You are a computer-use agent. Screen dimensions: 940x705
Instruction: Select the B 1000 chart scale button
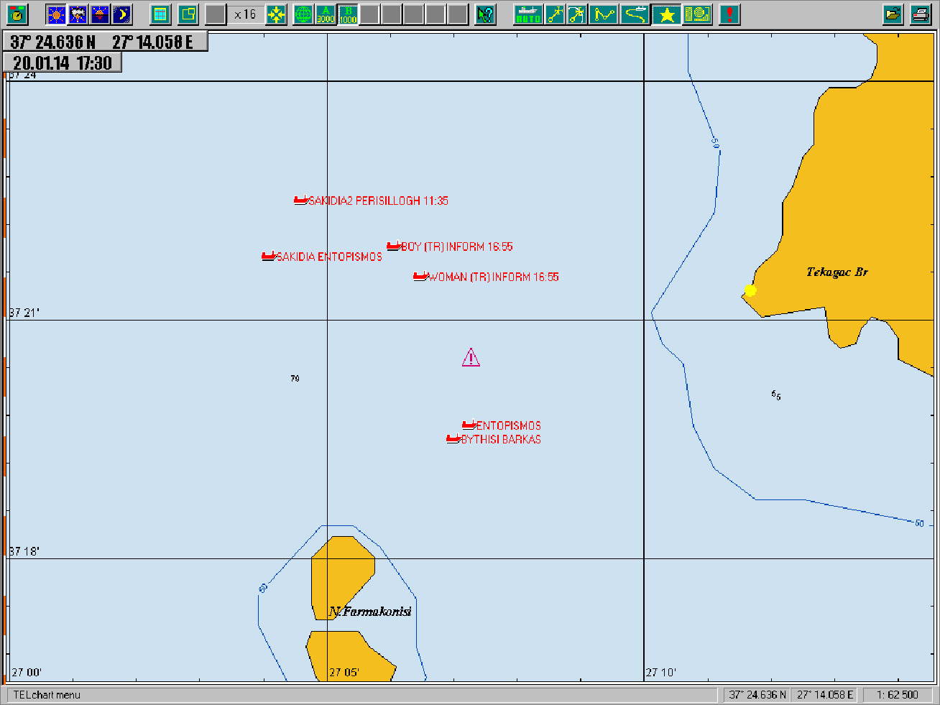click(x=348, y=14)
